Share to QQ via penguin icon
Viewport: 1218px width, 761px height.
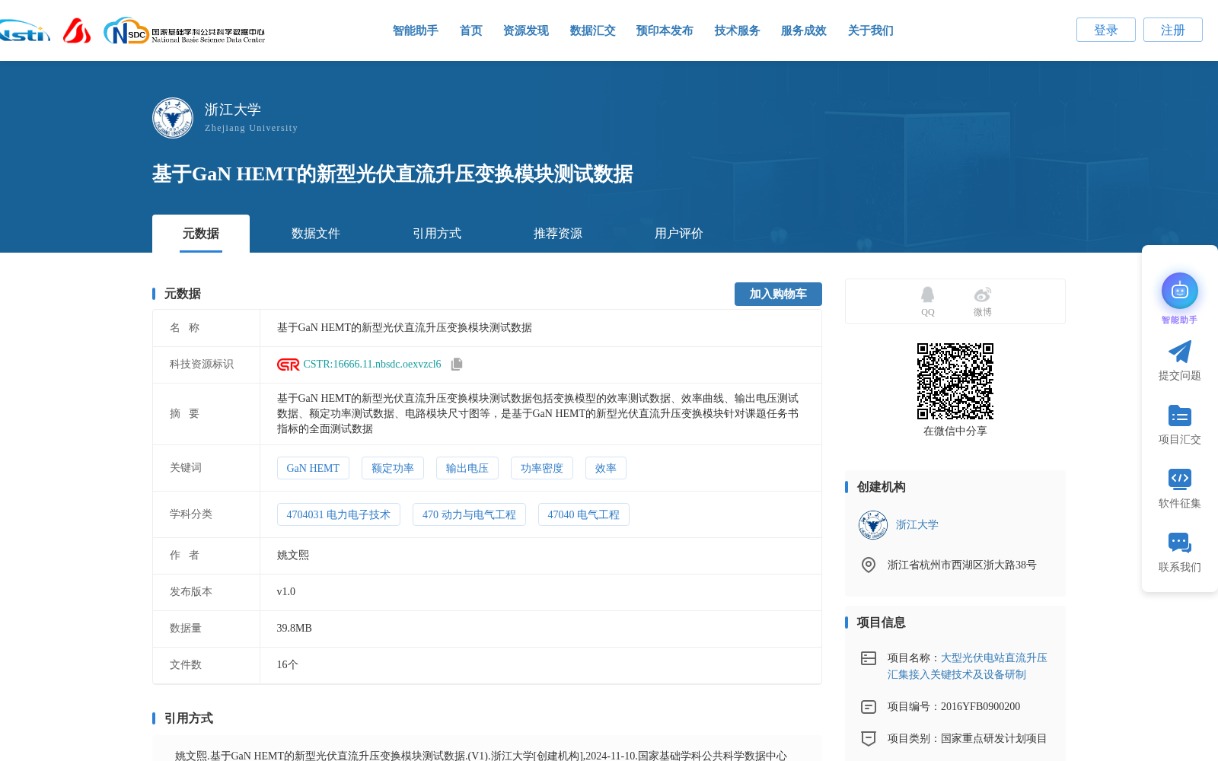927,295
